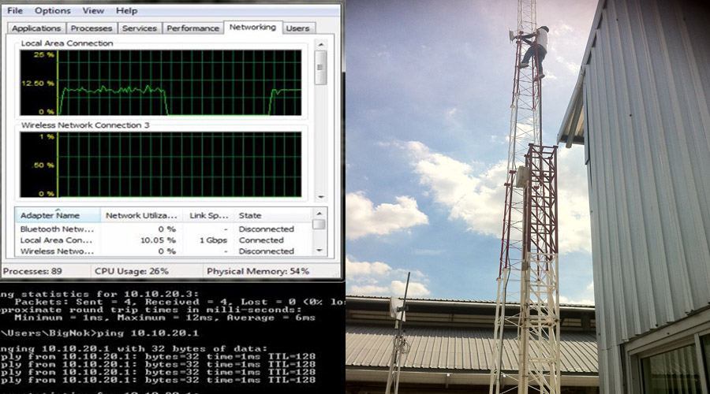Click the graphs pane scrollbar thumb
The height and width of the screenshot is (394, 710).
(321, 68)
